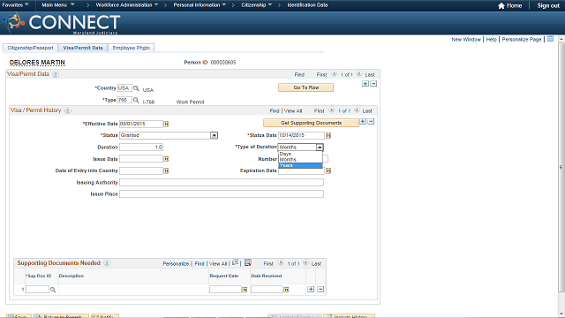The image size is (565, 318).
Task: Delete the Visa/Permit Data row
Action: pos(373,84)
